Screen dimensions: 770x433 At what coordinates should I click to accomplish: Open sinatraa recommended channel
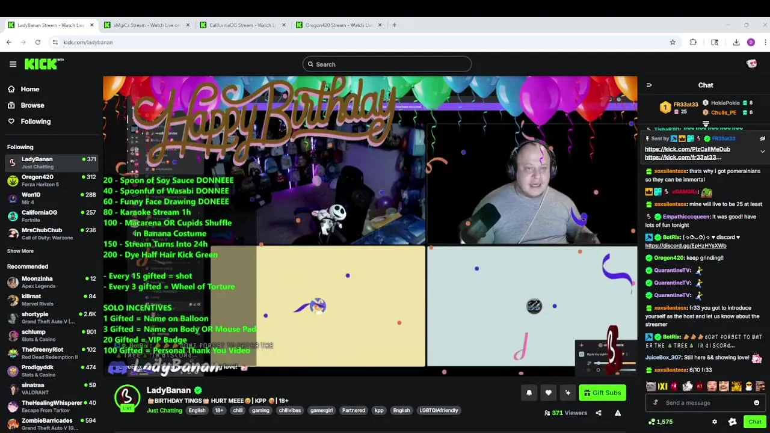pos(51,388)
